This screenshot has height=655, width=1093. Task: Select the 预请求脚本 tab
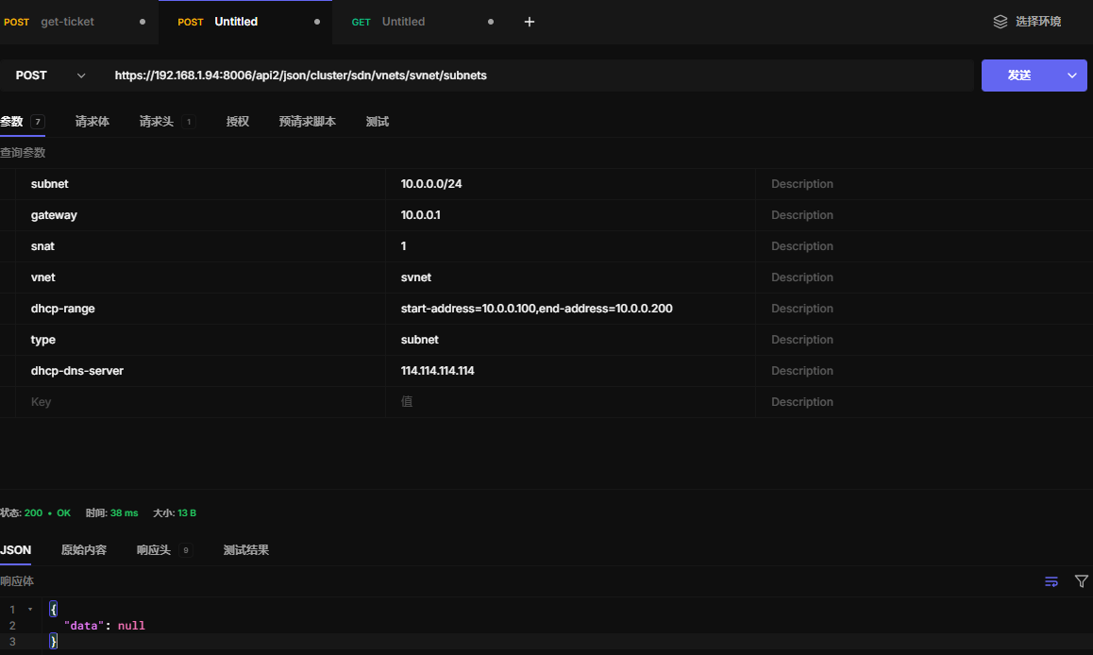coord(308,122)
